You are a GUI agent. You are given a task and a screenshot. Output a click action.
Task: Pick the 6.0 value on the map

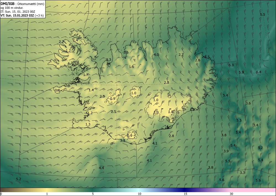pyautogui.click(x=231, y=65)
